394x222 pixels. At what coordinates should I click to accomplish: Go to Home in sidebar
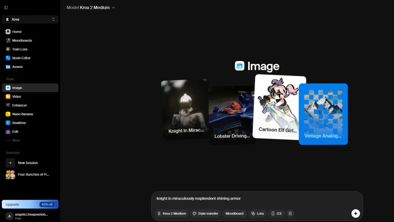coord(30,32)
